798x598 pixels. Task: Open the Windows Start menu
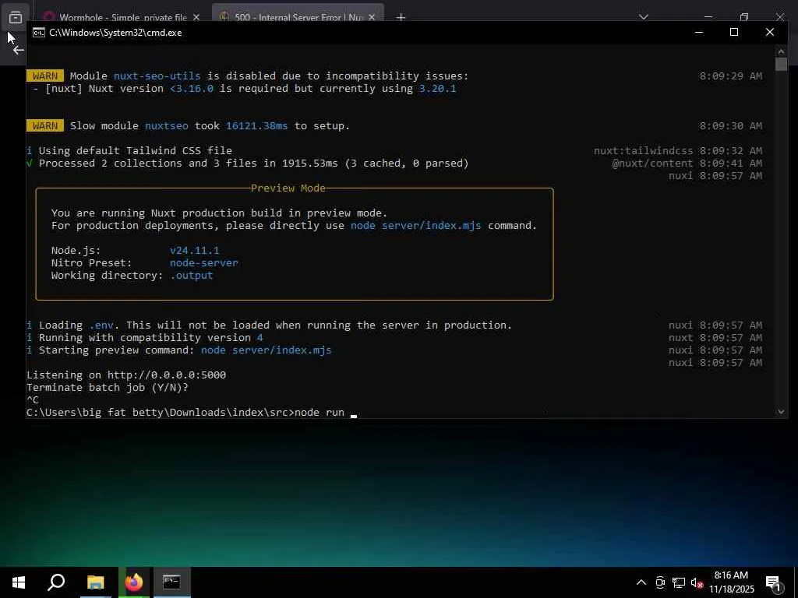(19, 582)
